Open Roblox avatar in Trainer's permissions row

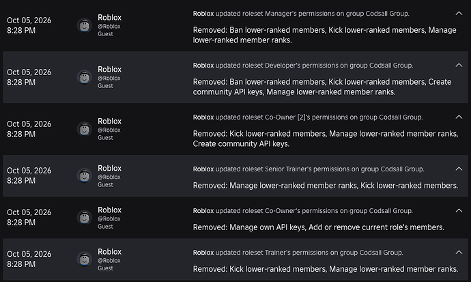85,259
